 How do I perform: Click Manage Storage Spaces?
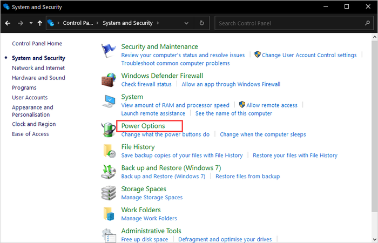coord(152,197)
